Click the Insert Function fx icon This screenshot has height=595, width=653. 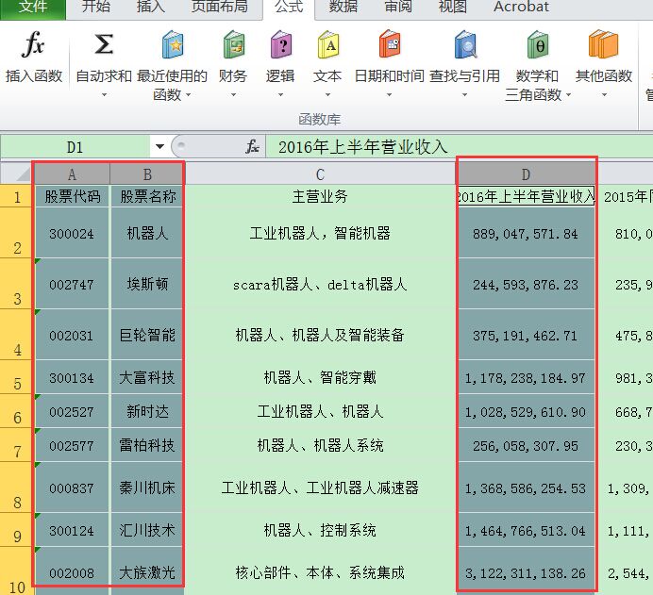click(33, 43)
